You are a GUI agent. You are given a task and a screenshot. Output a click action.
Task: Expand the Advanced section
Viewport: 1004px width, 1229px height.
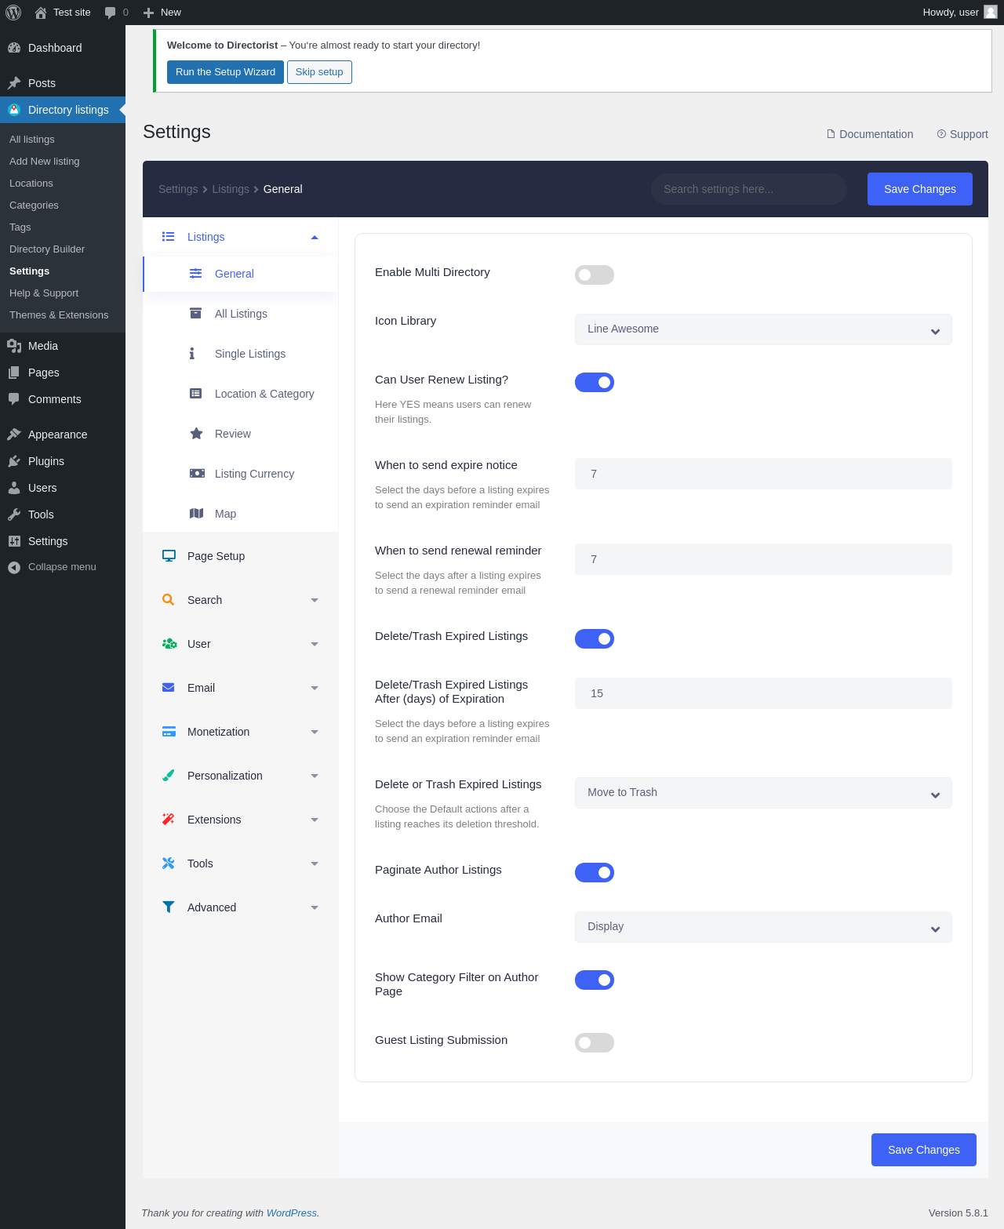pos(315,907)
